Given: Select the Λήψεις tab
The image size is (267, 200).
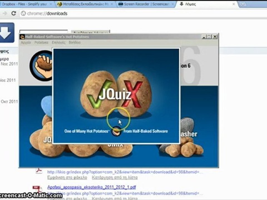Looking at the screenshot, I should click(x=207, y=4).
